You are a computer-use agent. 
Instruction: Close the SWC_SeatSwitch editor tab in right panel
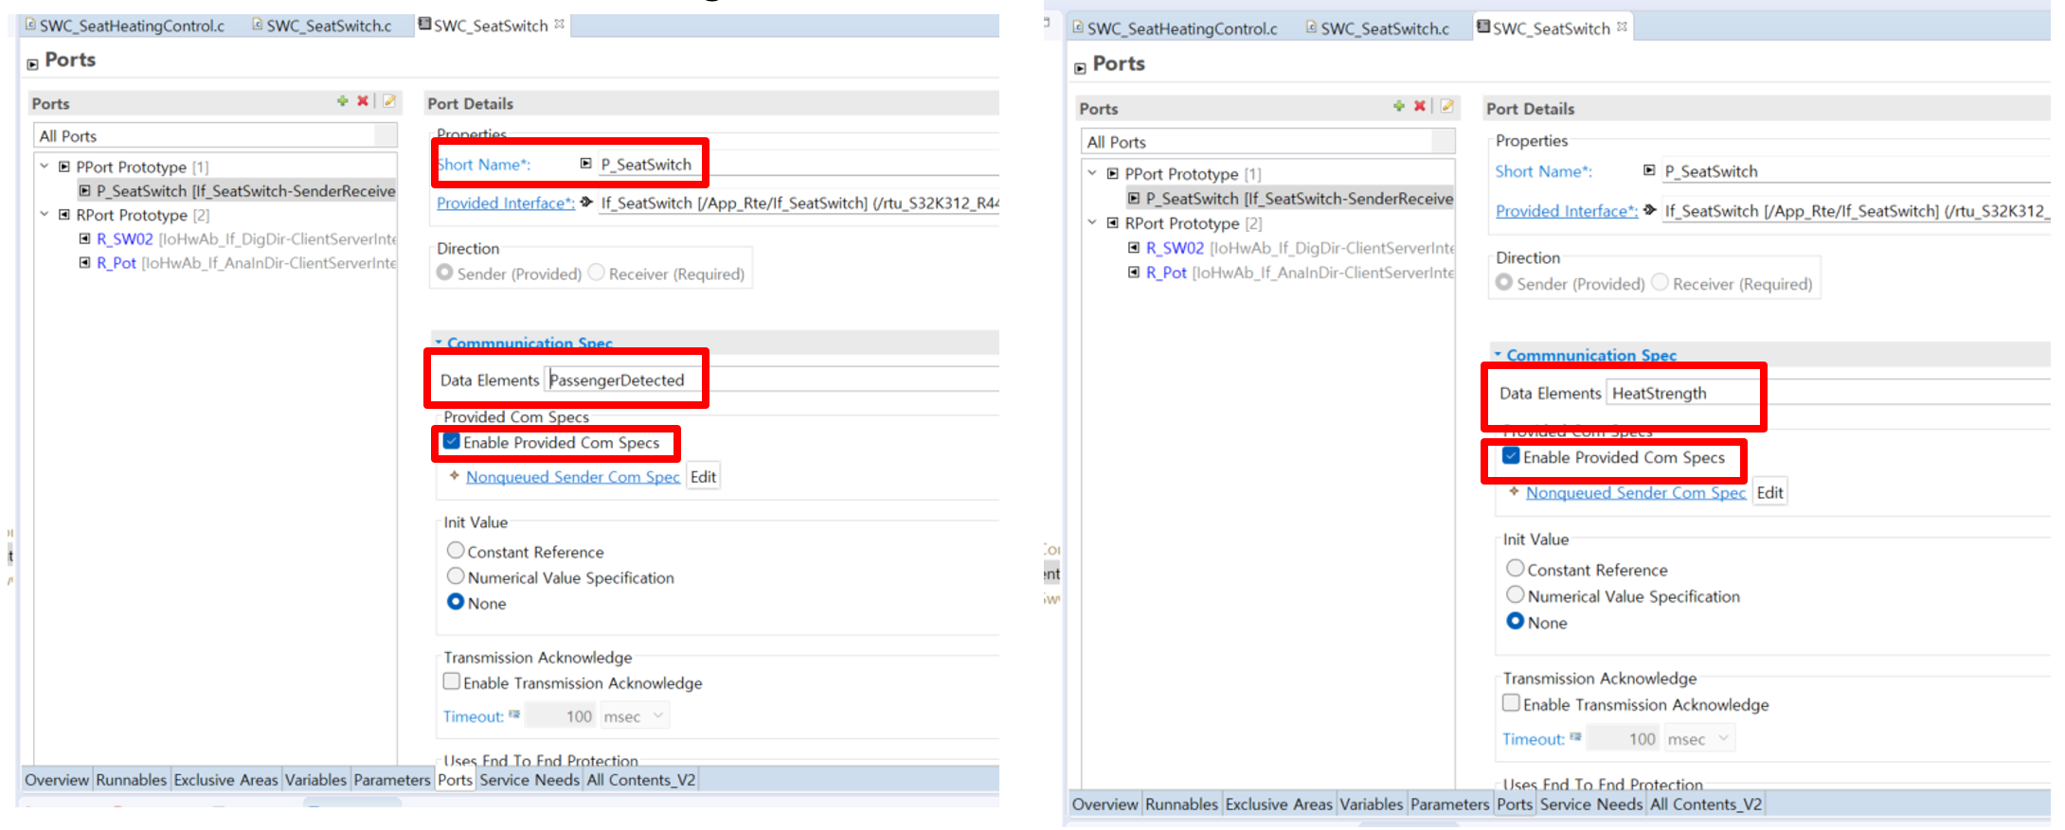click(1622, 26)
